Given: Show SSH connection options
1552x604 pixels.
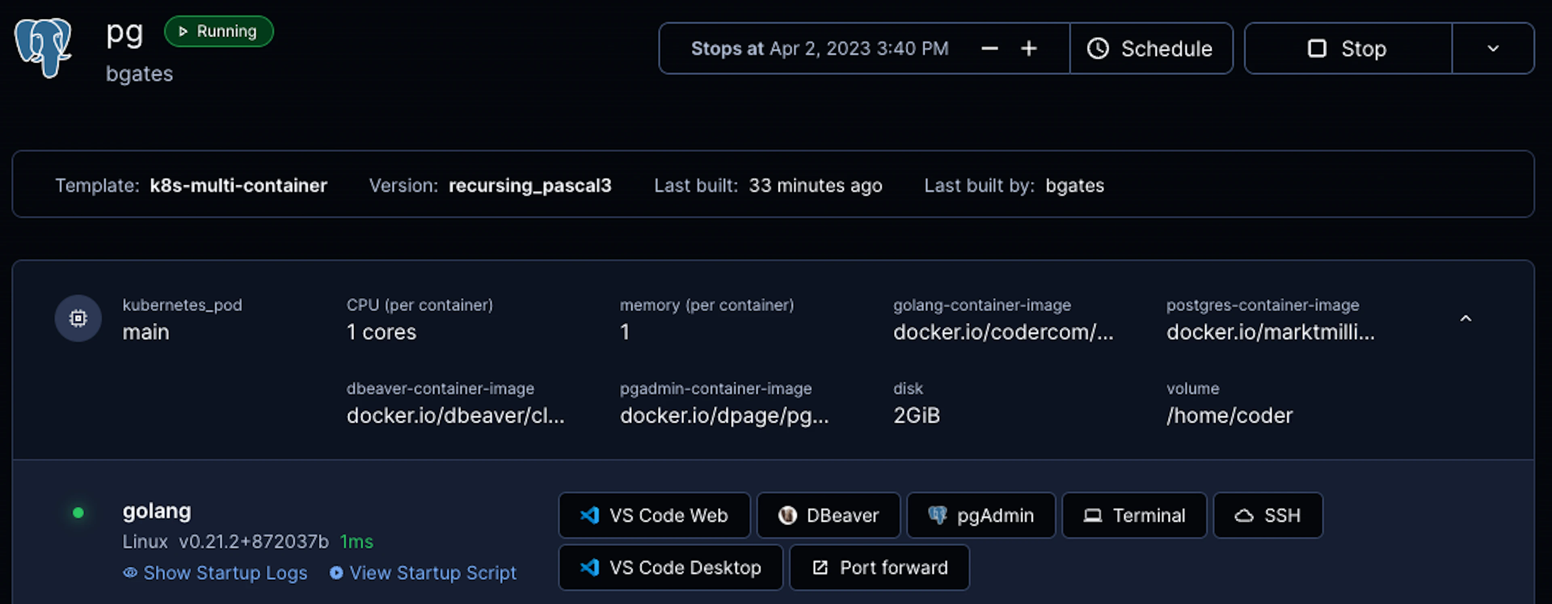Looking at the screenshot, I should click(1268, 515).
